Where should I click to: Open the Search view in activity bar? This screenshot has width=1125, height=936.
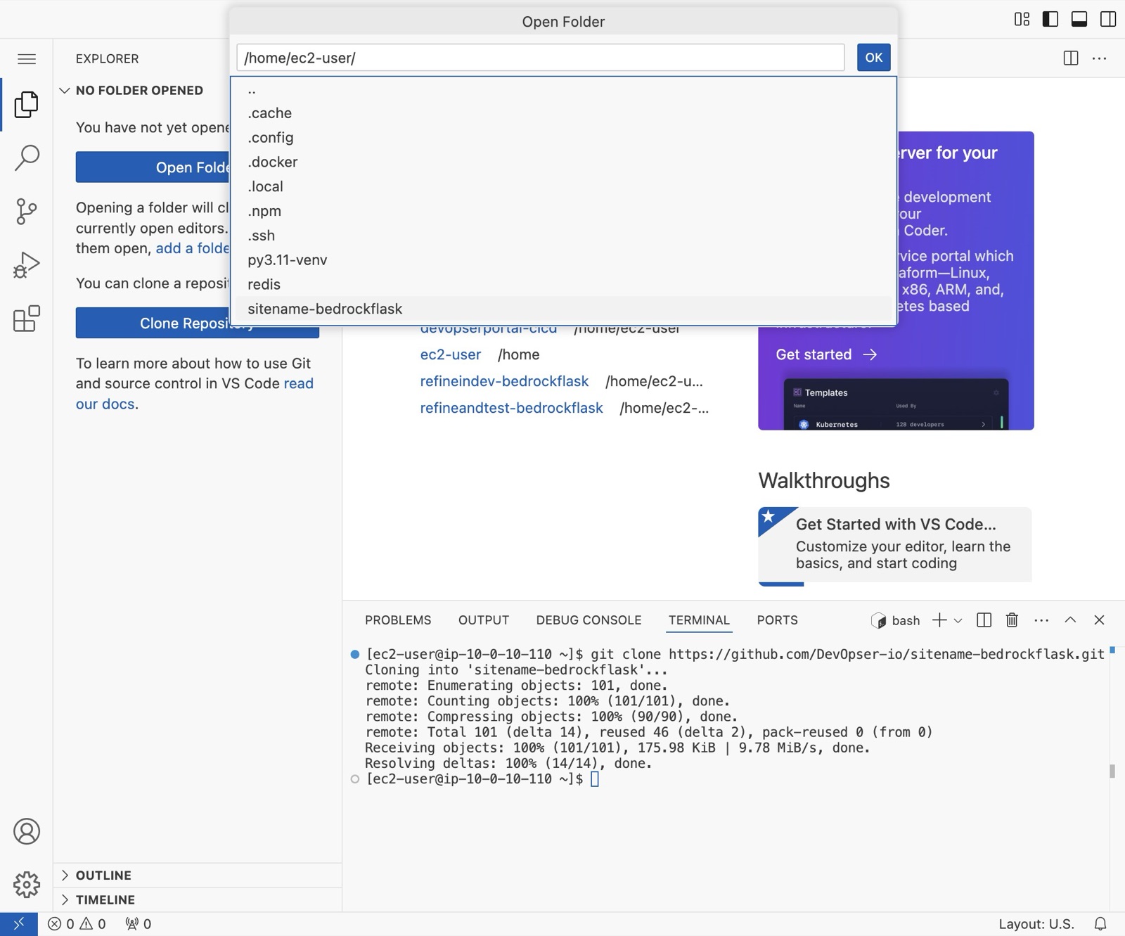[27, 158]
